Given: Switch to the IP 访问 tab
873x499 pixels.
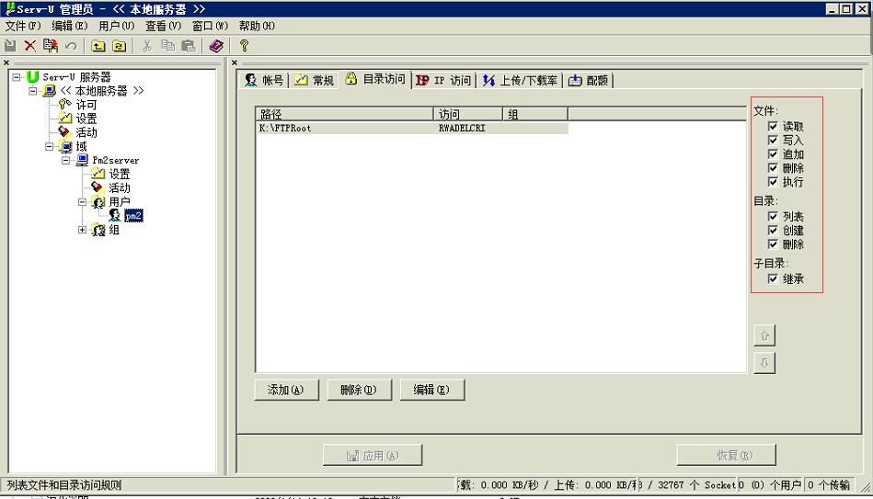Looking at the screenshot, I should pos(443,80).
